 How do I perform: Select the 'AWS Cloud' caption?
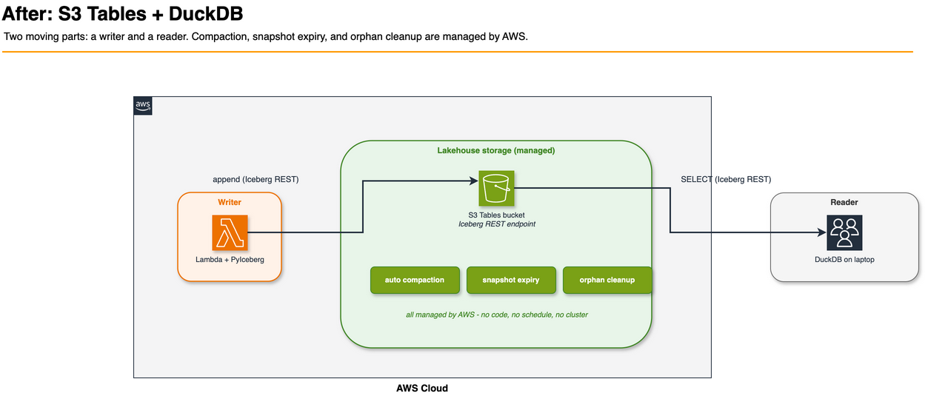point(422,388)
